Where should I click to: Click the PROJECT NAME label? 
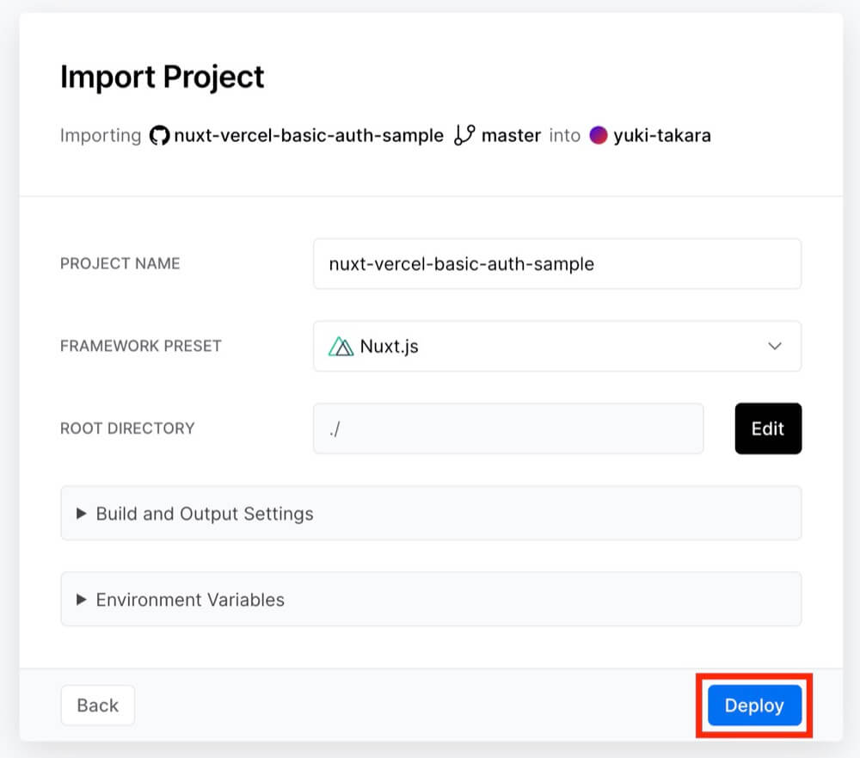[x=120, y=264]
